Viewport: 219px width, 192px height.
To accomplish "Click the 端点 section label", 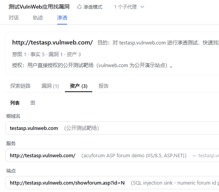I will (11, 171).
